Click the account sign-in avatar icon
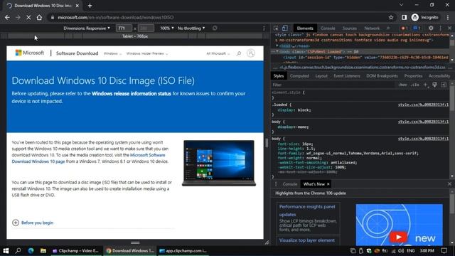Image resolution: width=455 pixels, height=256 pixels. coord(251,53)
